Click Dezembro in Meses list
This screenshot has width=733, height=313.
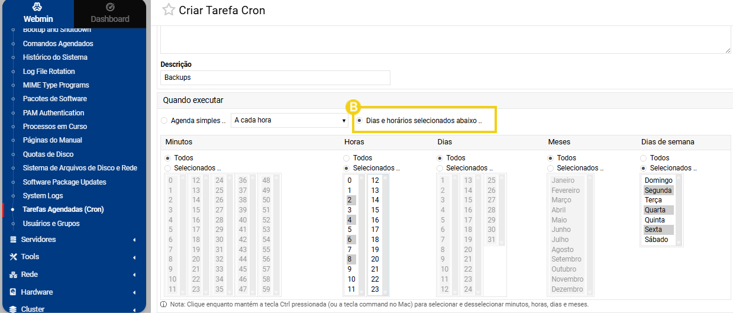(567, 289)
